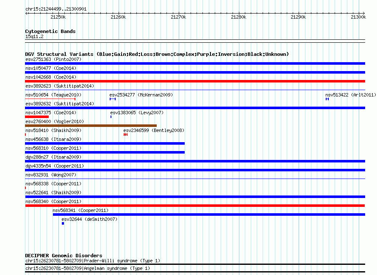This screenshot has width=377, height=275.
Task: Click the esv2751363 (Pinto2007) variant label
Action: (x=53, y=59)
